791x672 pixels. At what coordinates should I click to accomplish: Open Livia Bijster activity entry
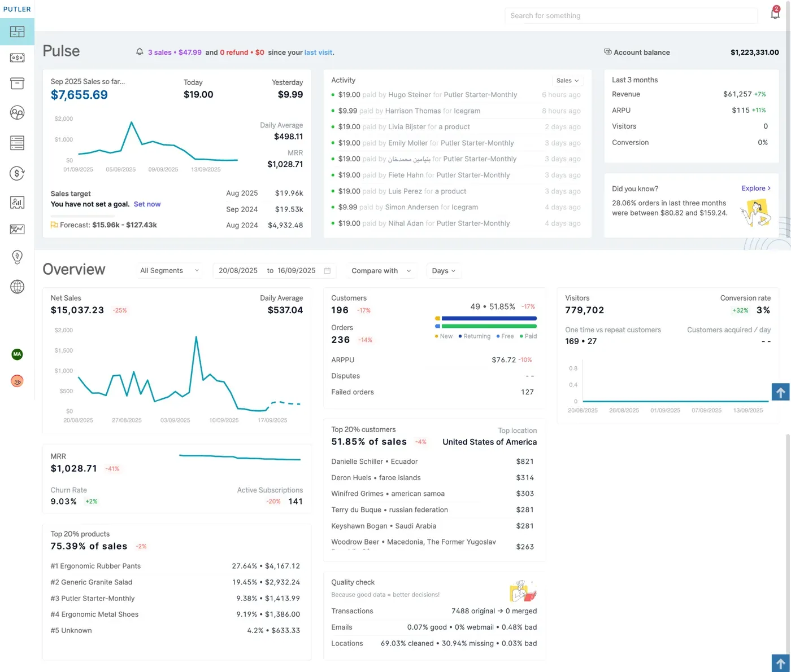456,127
